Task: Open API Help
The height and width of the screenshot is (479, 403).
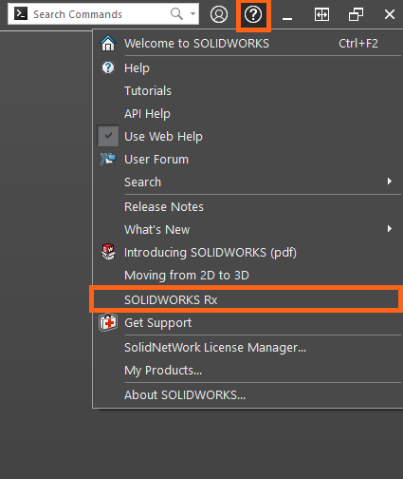Action: click(247, 114)
